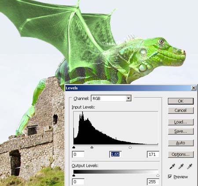198x186 pixels.
Task: Select the gray point eyedropper
Action: click(181, 166)
